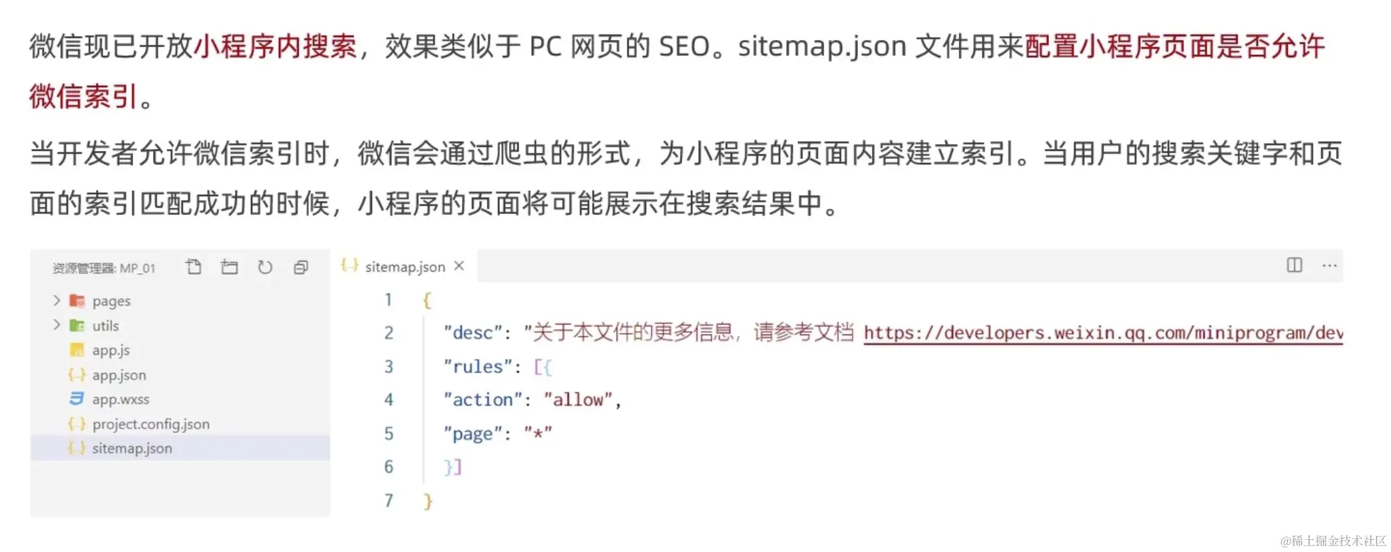
Task: Click the app.js file icon
Action: pyautogui.click(x=77, y=350)
